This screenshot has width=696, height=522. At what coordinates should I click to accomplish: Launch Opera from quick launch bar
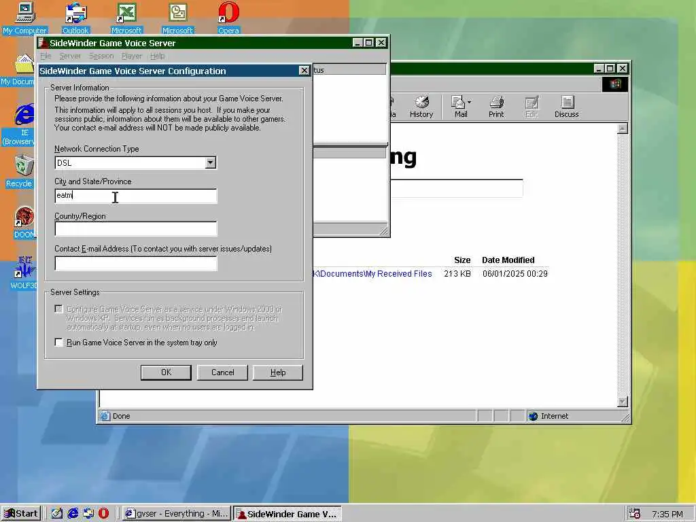tap(103, 514)
